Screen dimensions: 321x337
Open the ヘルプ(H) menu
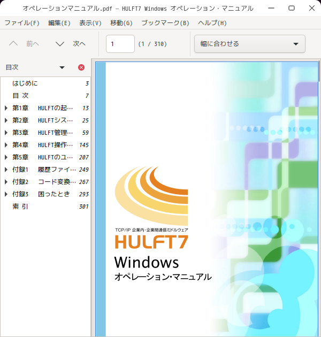coord(212,23)
